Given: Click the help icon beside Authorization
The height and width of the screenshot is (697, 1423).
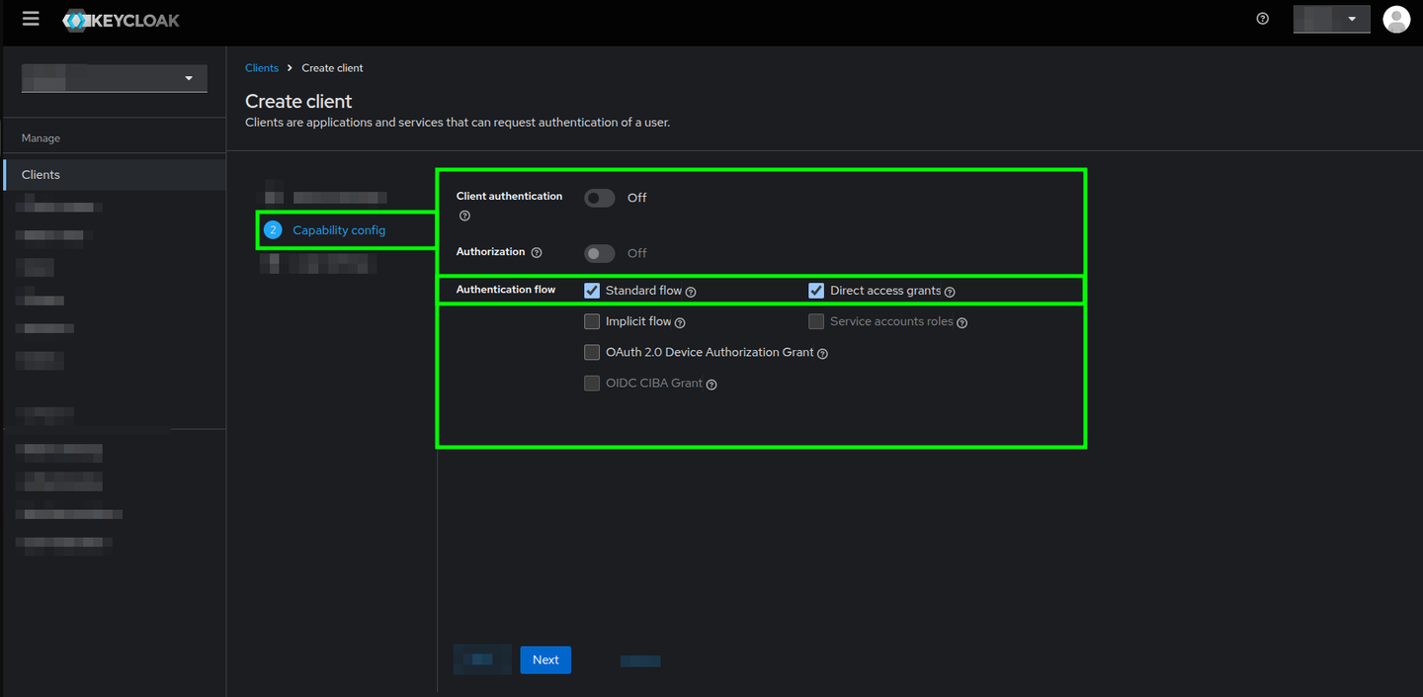Looking at the screenshot, I should tap(536, 252).
